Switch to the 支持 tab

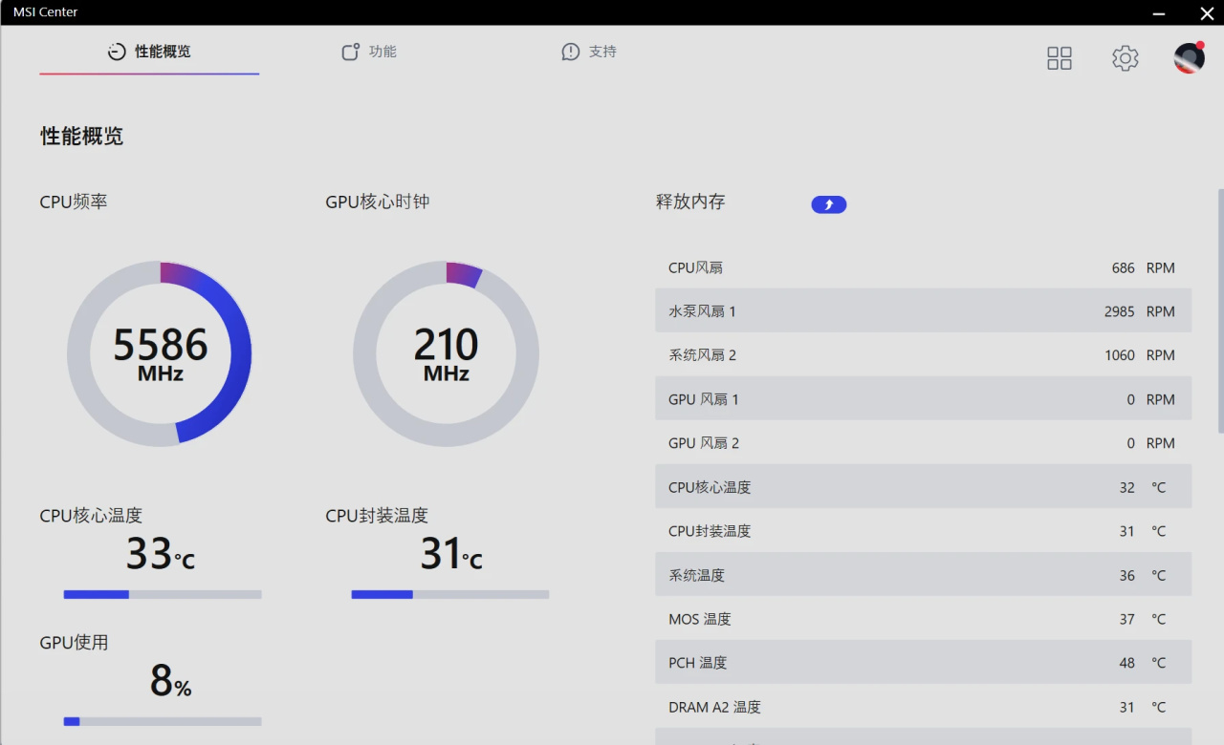tap(589, 52)
